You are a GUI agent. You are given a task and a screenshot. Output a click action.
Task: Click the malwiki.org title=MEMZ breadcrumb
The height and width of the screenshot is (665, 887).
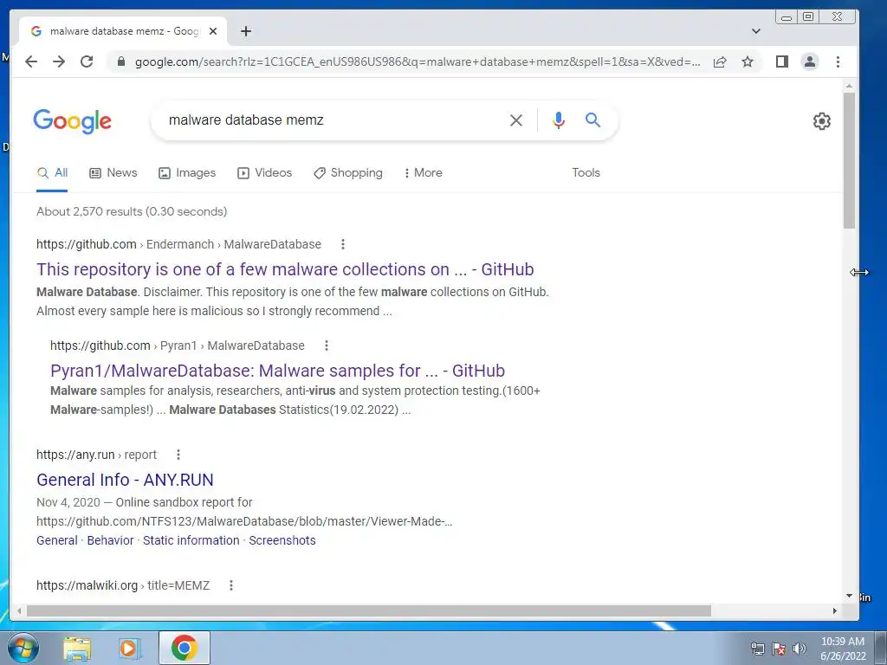pyautogui.click(x=123, y=585)
